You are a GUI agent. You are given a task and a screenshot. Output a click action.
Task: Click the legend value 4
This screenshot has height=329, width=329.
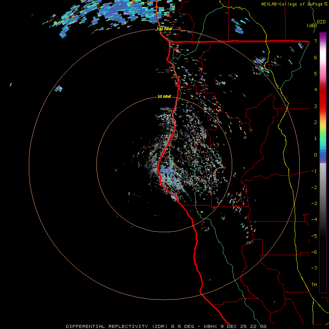pos(315,90)
